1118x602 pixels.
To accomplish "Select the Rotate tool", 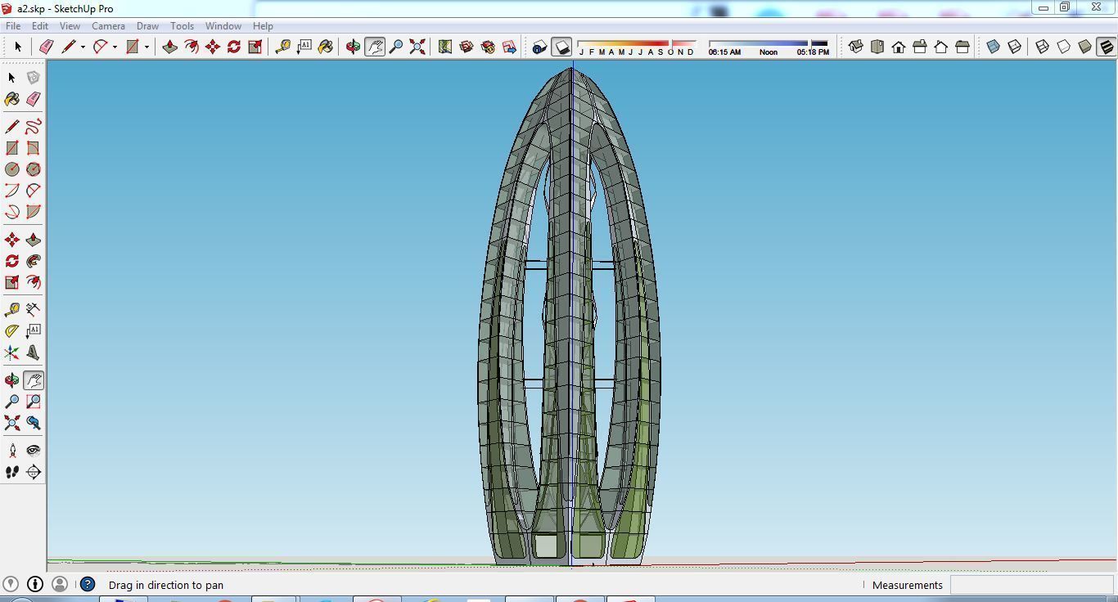I will pyautogui.click(x=12, y=260).
